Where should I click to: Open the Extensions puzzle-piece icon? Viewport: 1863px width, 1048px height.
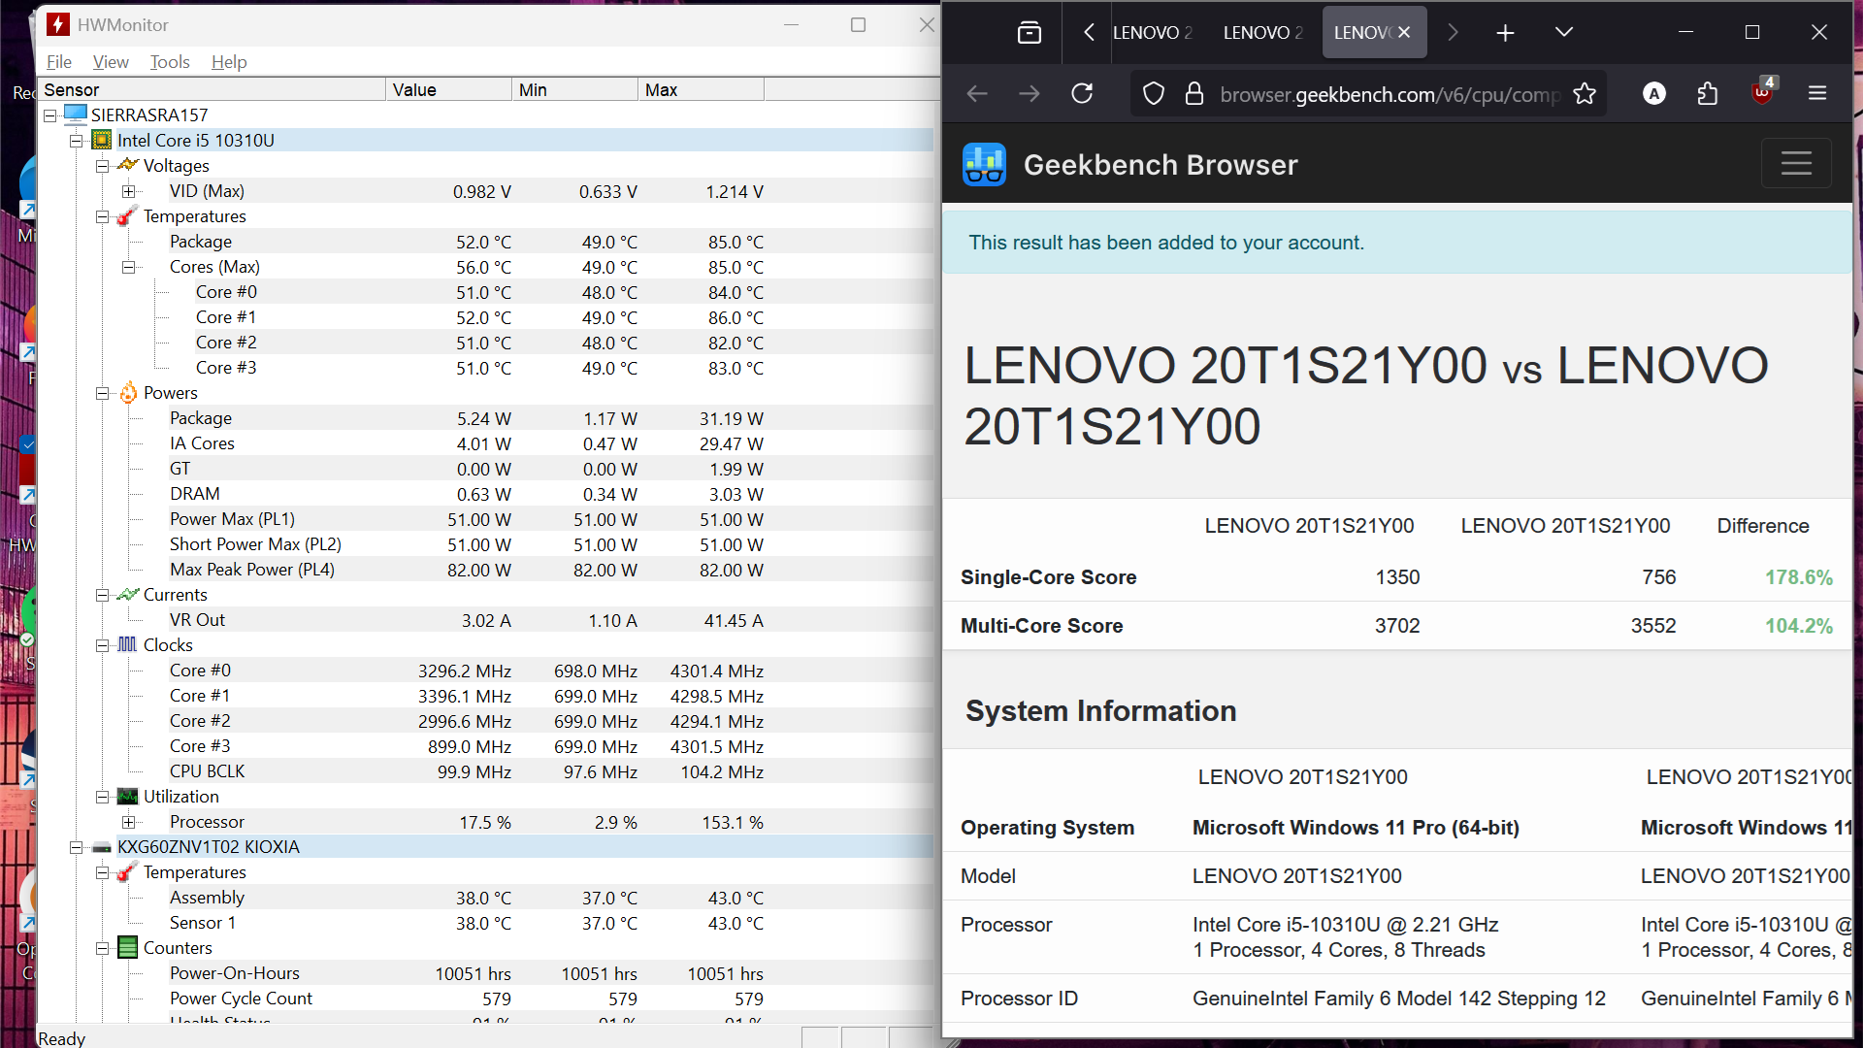click(1708, 93)
